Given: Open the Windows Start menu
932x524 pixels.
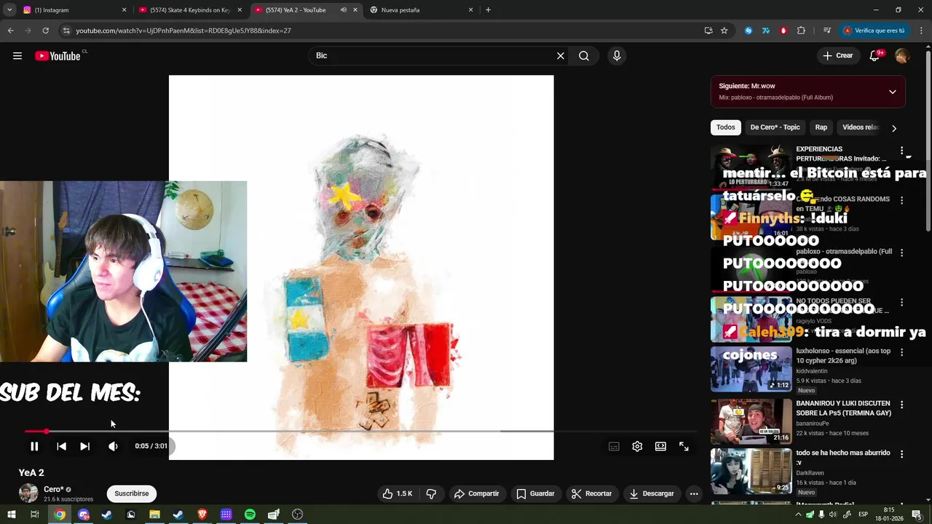Looking at the screenshot, I should pyautogui.click(x=11, y=515).
